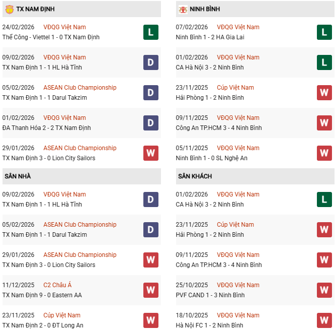
Task: Click the TX Nam Định team header
Action: pyautogui.click(x=35, y=9)
